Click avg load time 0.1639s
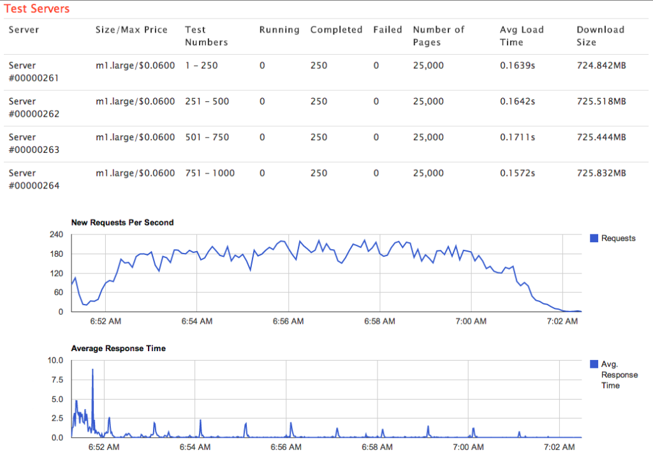The width and height of the screenshot is (653, 455). (517, 66)
